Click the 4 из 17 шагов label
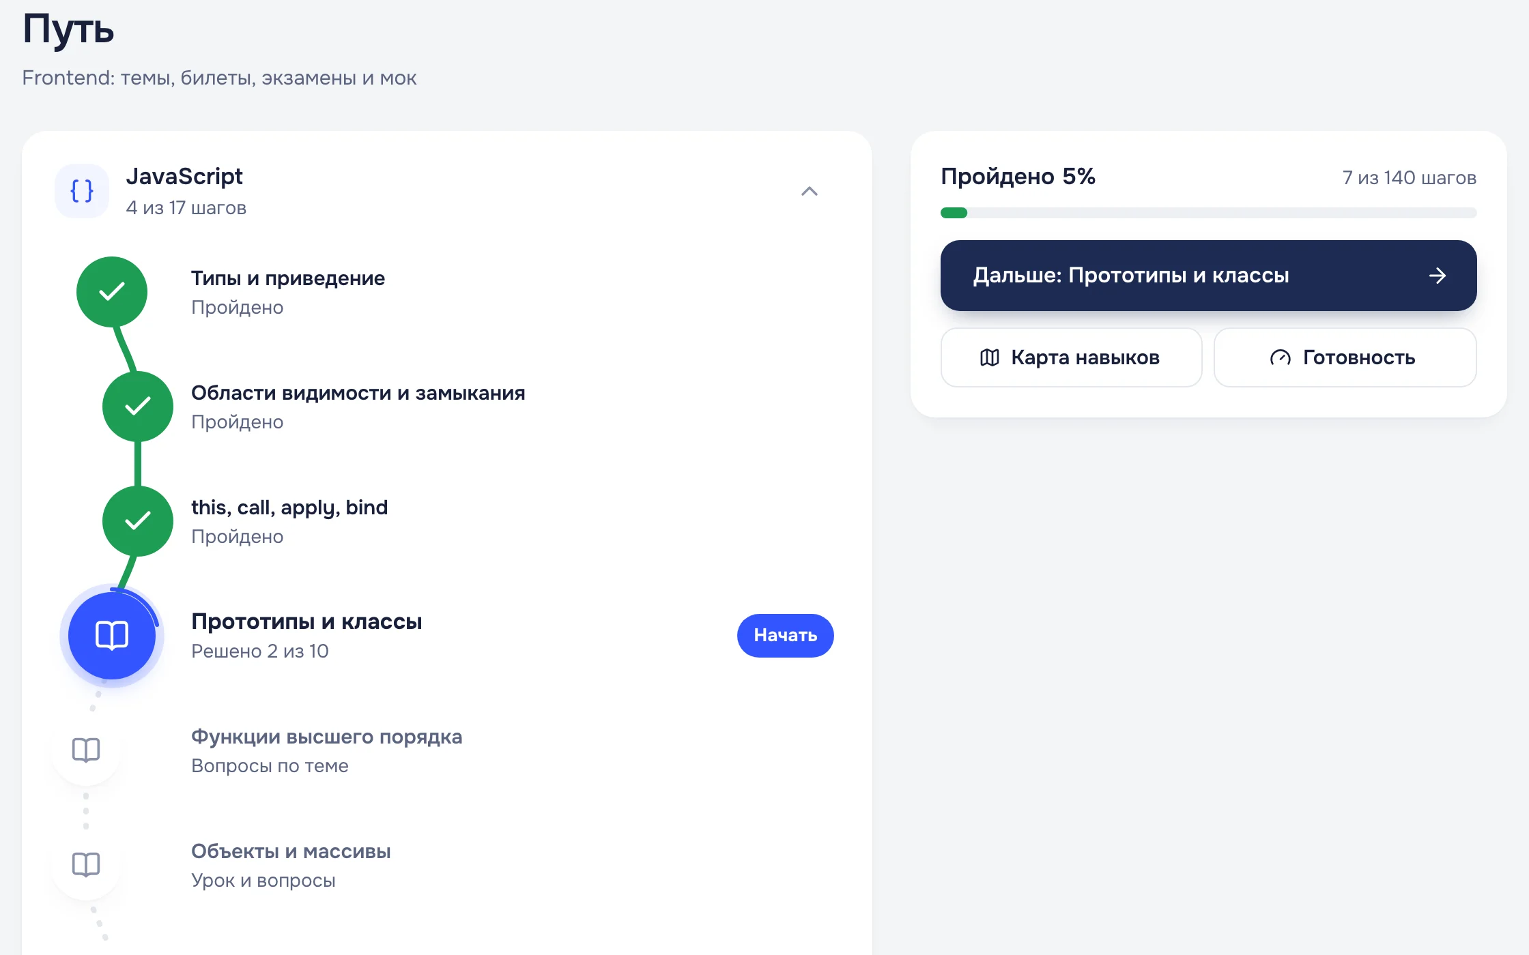The width and height of the screenshot is (1529, 955). coord(186,207)
